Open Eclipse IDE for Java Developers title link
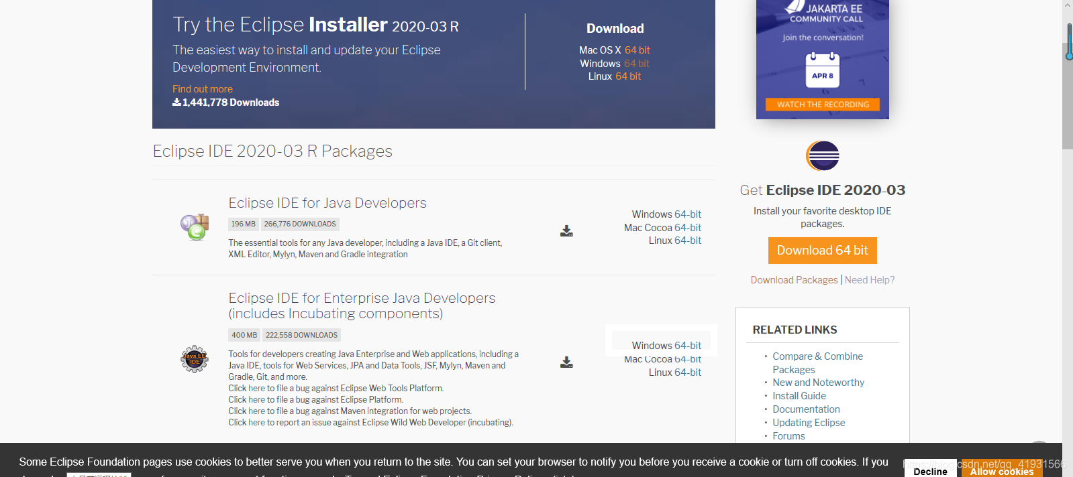 coord(327,203)
